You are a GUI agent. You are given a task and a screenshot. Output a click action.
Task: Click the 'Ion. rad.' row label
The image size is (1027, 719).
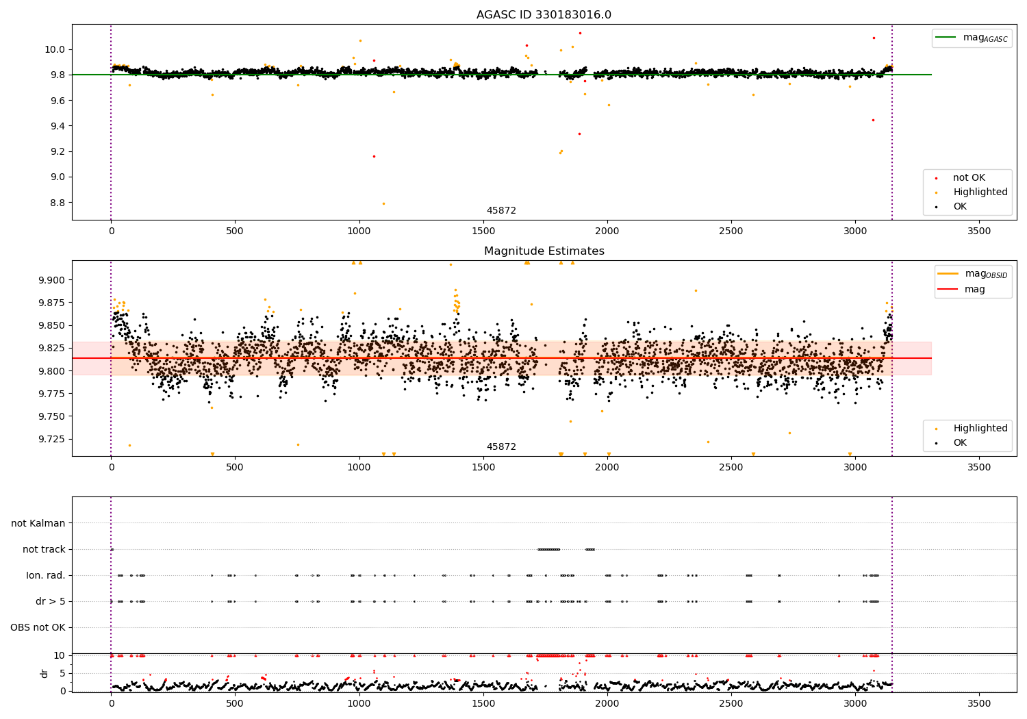(x=46, y=575)
